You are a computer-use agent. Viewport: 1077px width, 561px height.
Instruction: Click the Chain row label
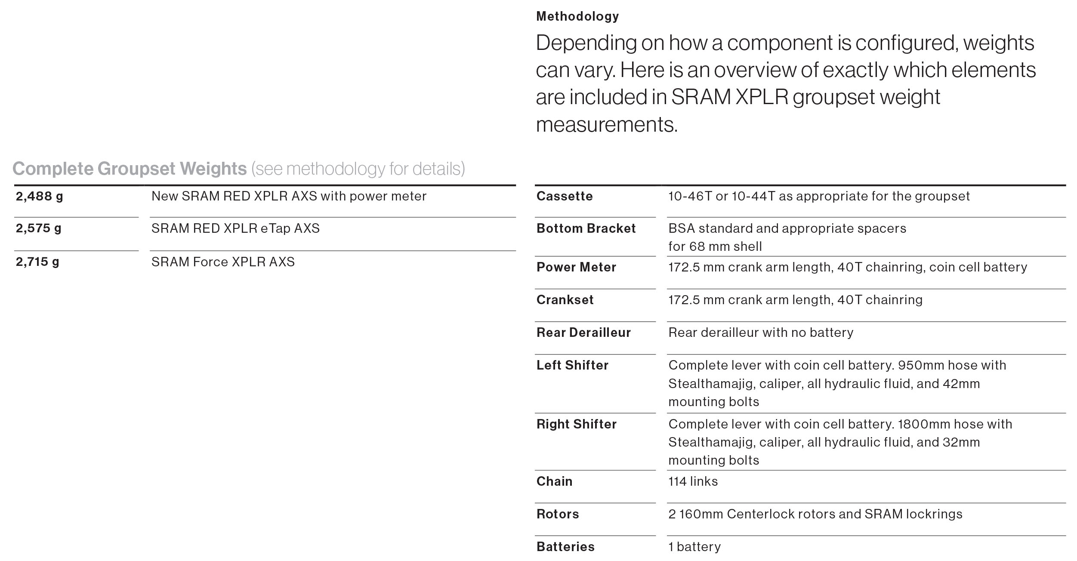tap(554, 481)
